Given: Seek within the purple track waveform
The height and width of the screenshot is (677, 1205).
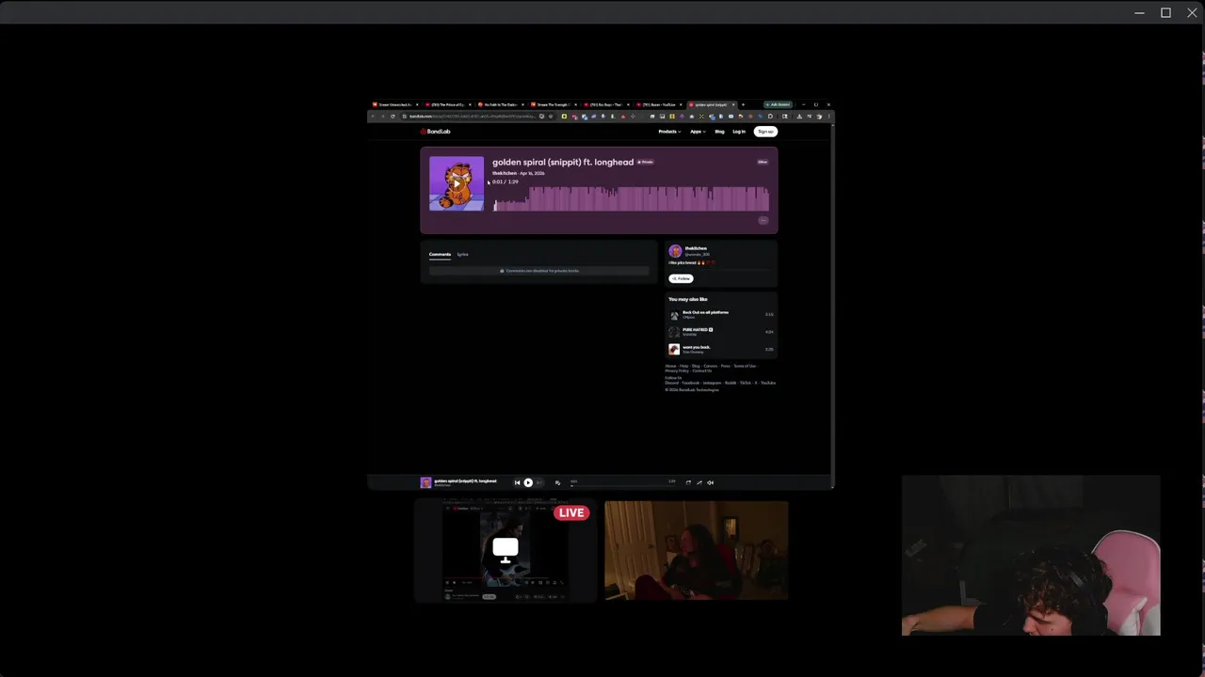Looking at the screenshot, I should click(x=631, y=198).
